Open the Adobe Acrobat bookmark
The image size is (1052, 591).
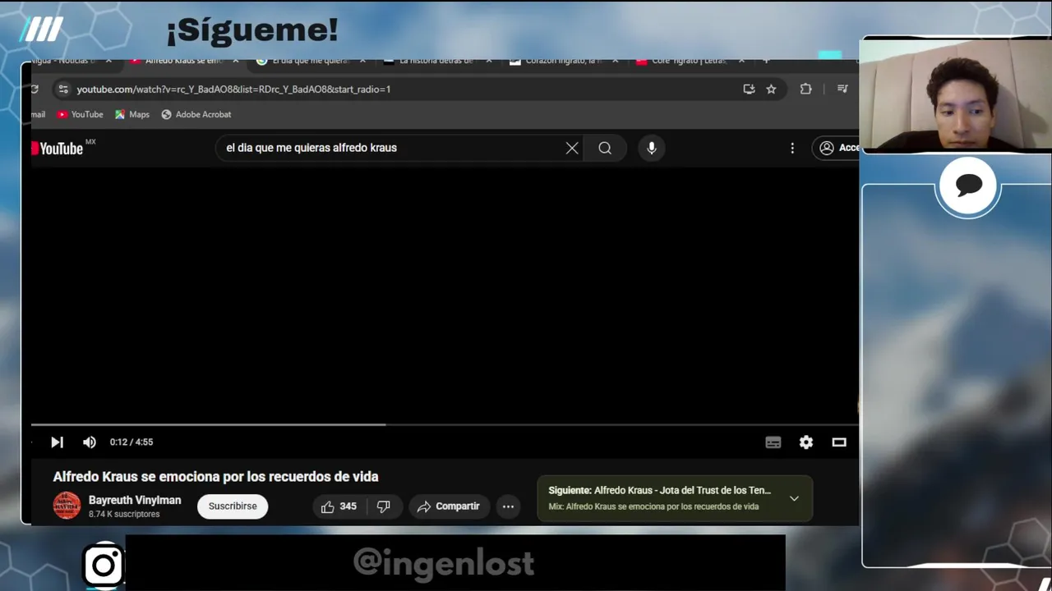coord(196,114)
